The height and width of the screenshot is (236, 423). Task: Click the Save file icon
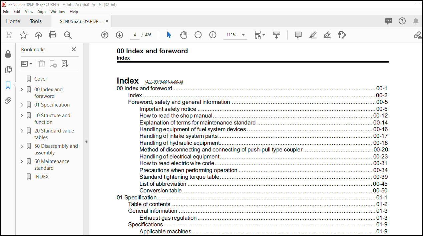pyautogui.click(x=9, y=35)
